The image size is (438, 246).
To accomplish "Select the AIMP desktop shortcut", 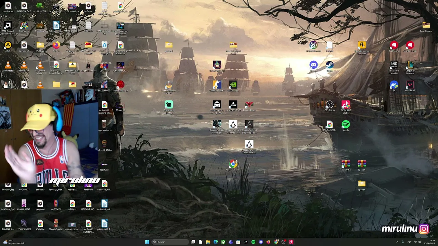I will (8, 47).
